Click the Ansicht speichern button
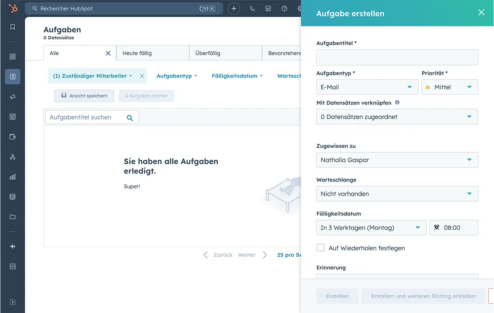The height and width of the screenshot is (313, 494). click(84, 96)
